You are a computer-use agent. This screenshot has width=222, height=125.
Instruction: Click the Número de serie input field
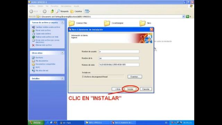119,65
